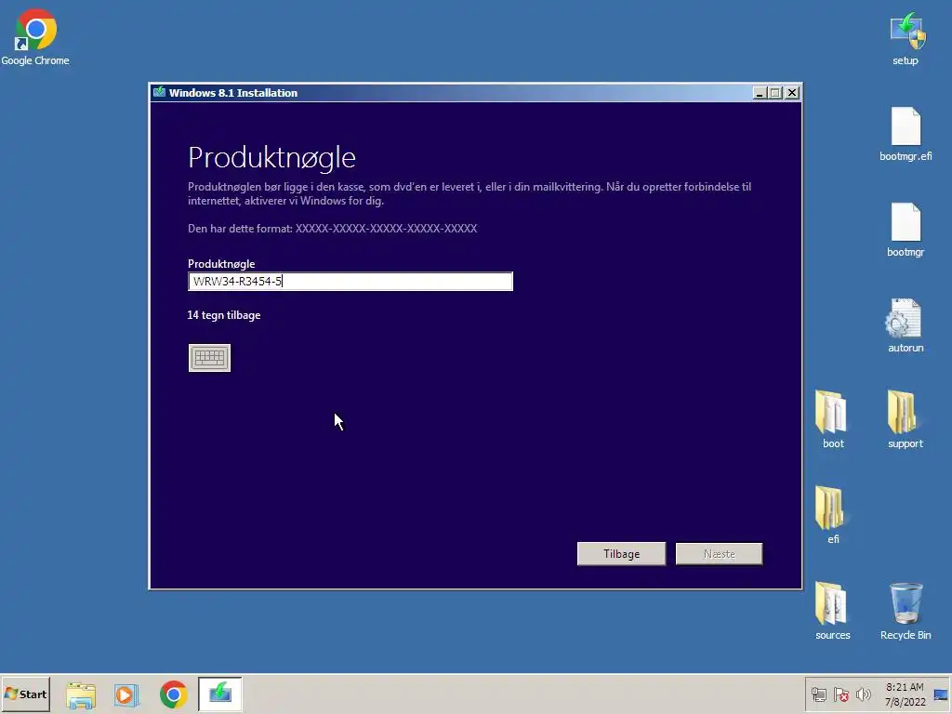Select the sources folder icon
The image size is (952, 714).
point(833,612)
